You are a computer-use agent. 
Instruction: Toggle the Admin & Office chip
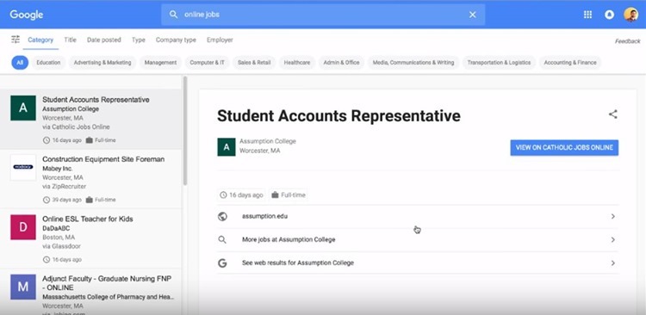click(x=341, y=63)
